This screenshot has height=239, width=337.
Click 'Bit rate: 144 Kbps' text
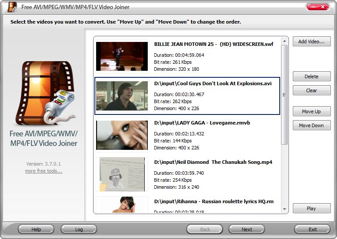173,141
